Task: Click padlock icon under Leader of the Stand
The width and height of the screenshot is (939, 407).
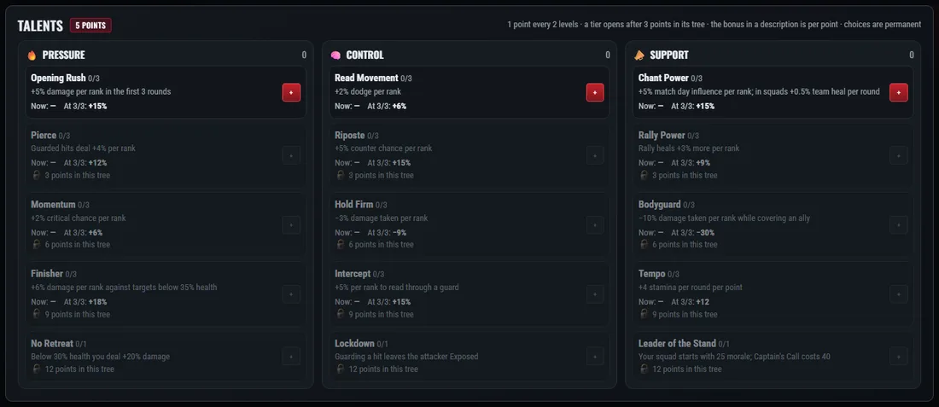Action: pos(644,369)
